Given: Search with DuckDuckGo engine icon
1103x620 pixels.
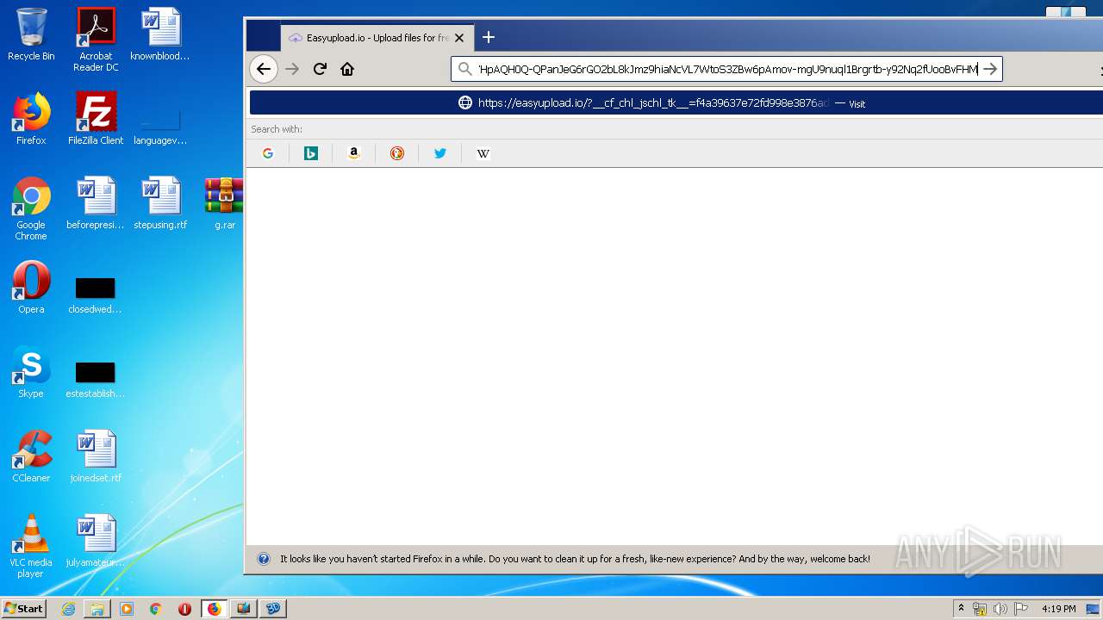Looking at the screenshot, I should tap(397, 153).
